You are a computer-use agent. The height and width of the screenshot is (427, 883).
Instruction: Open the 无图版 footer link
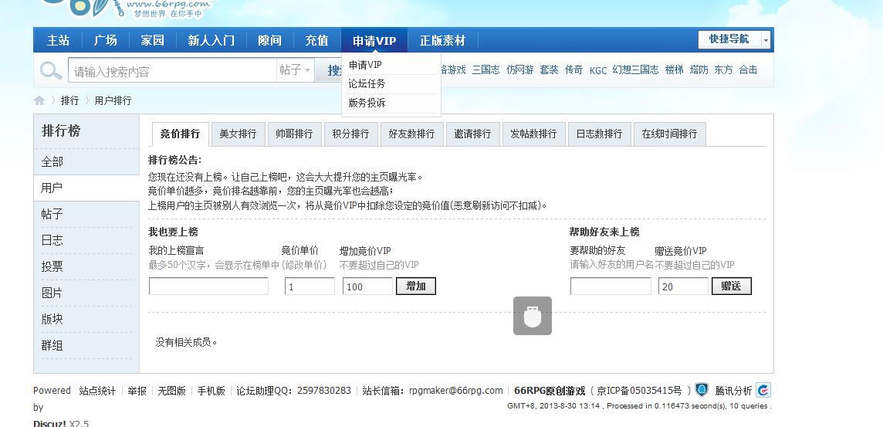click(x=172, y=391)
